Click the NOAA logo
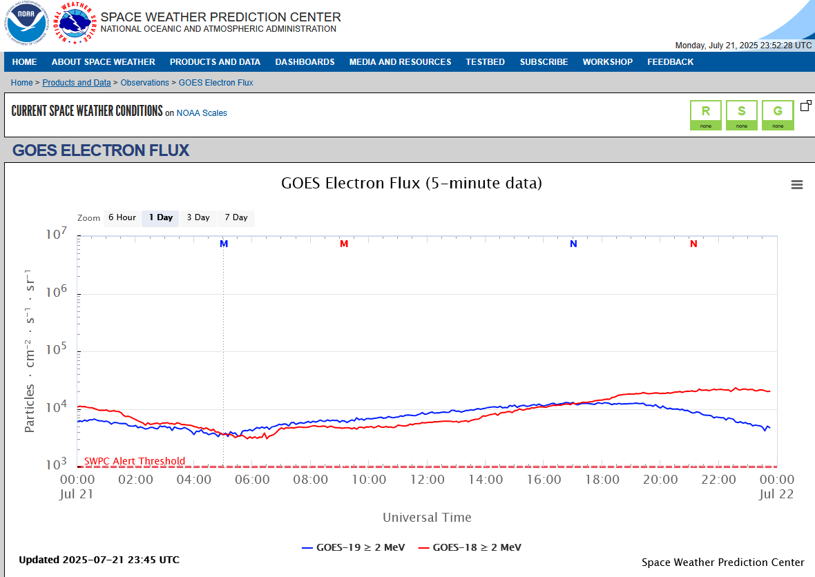The width and height of the screenshot is (815, 577). coord(26,23)
